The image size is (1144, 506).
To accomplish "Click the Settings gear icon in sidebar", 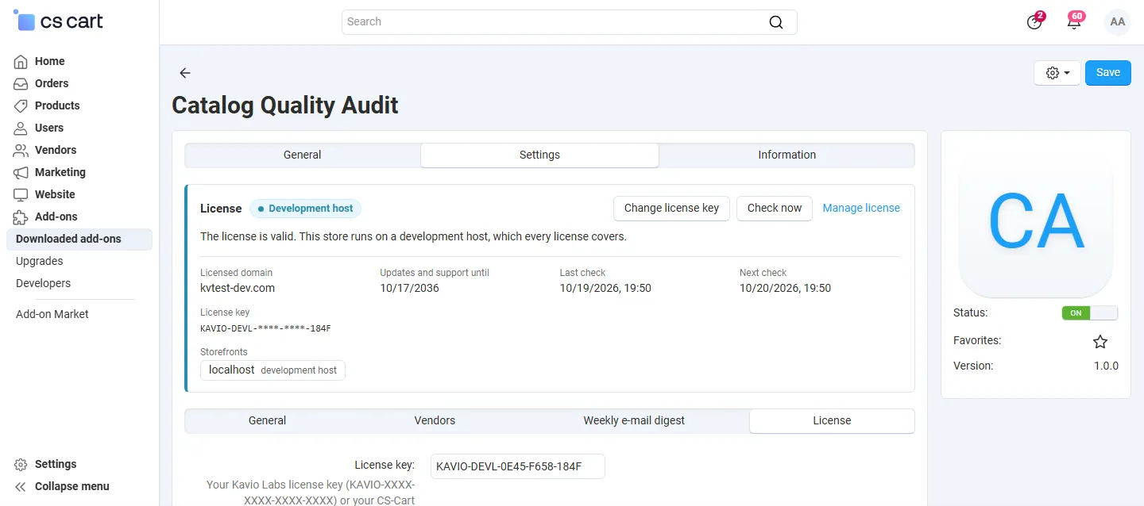I will click(x=21, y=464).
